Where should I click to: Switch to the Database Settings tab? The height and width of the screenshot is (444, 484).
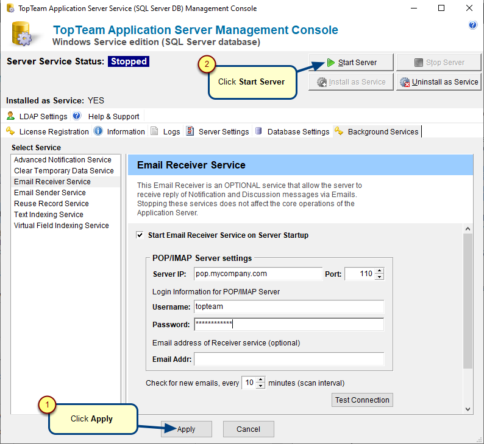tap(293, 131)
